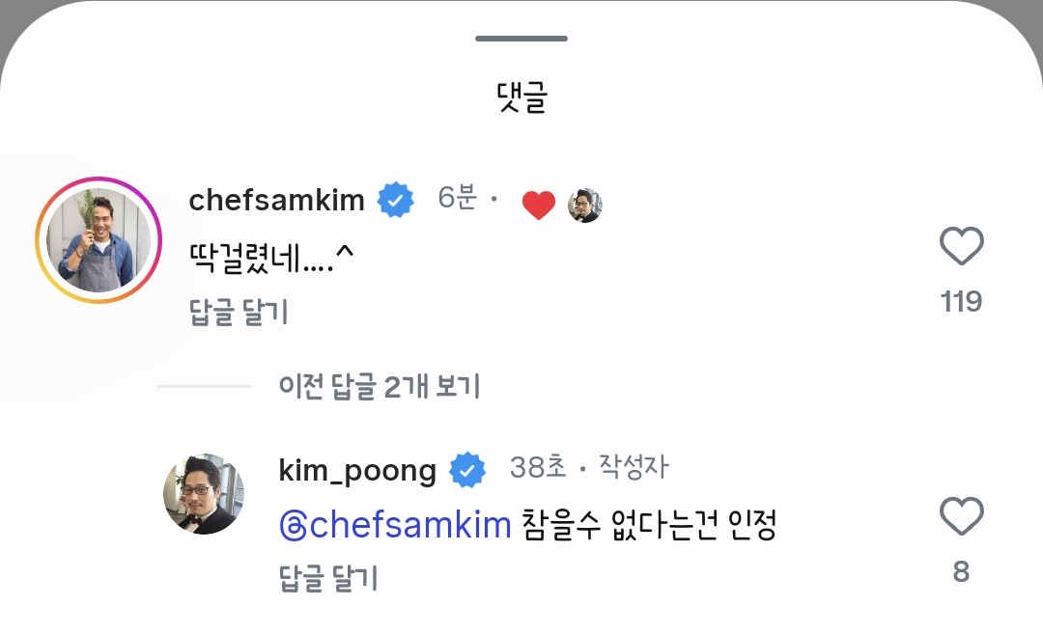
Task: View the 8 likes count on the reply
Action: (961, 572)
